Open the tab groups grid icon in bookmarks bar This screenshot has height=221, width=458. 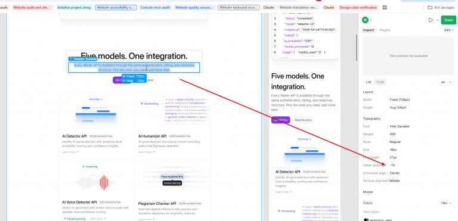pos(385,8)
